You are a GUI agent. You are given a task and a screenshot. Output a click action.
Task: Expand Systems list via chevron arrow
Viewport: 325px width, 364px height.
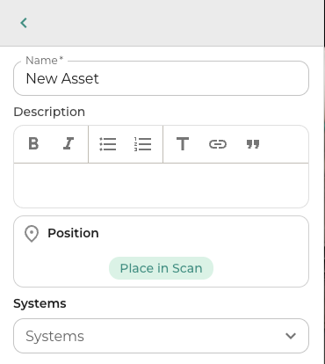(291, 336)
